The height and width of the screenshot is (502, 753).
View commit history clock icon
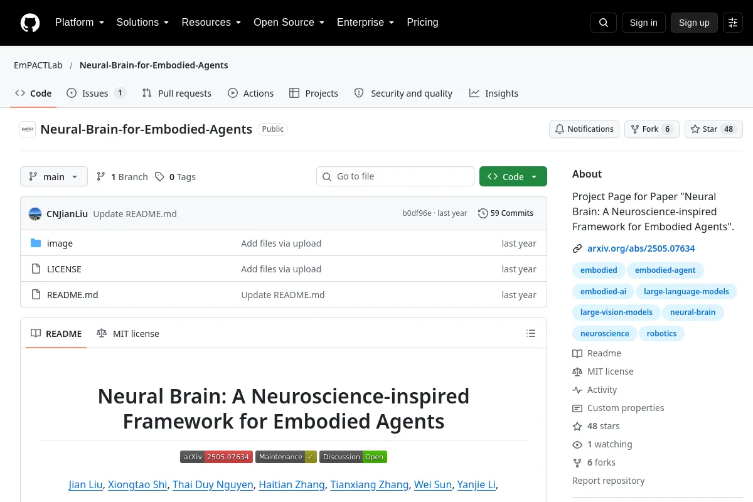coord(483,213)
